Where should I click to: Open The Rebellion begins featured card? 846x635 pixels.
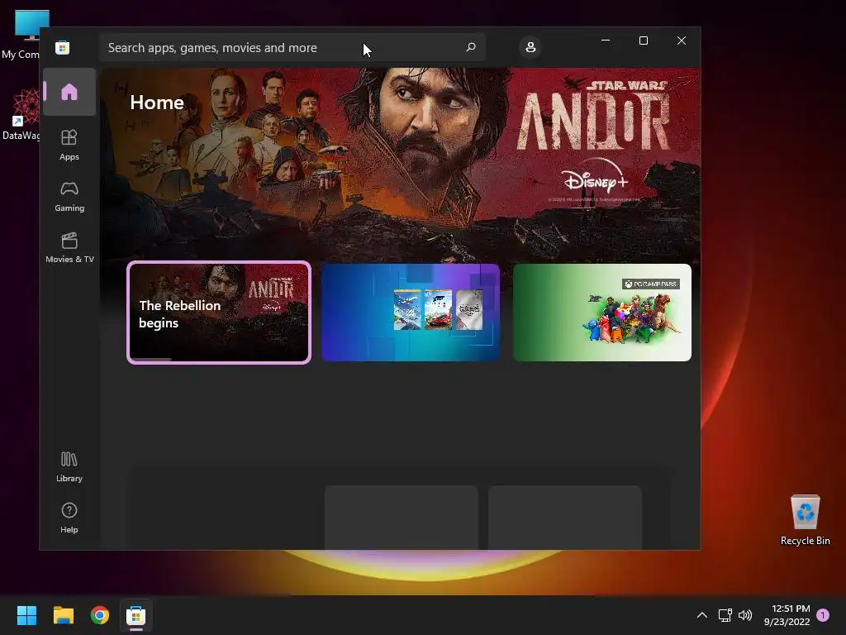(x=219, y=313)
